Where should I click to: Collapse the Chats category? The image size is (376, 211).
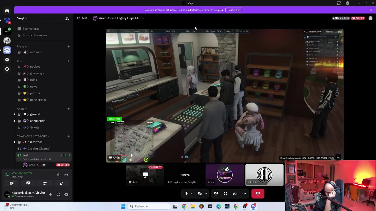click(22, 109)
